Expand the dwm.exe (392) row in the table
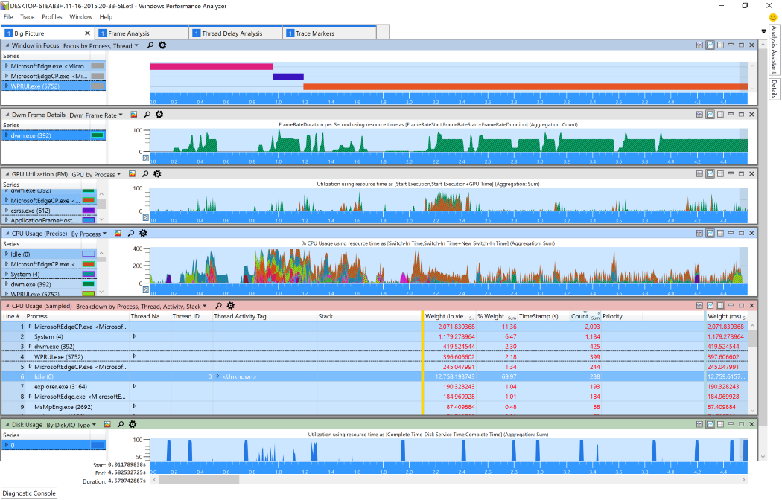 (x=30, y=346)
